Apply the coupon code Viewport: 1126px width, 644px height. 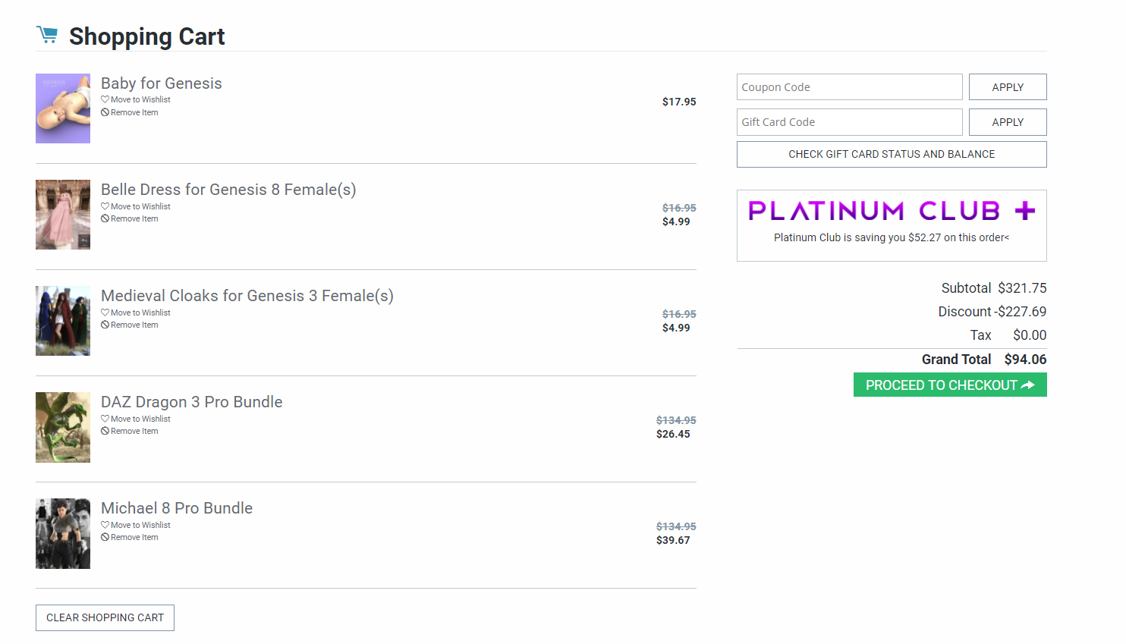click(x=1008, y=87)
